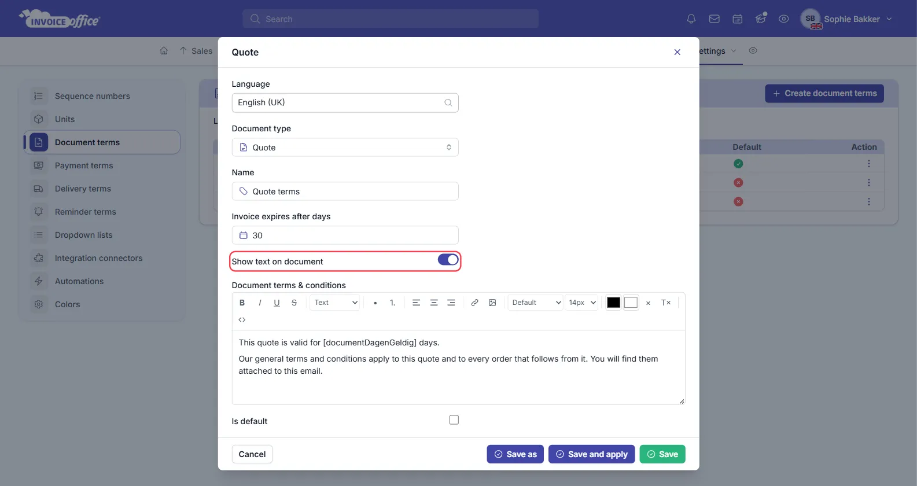Viewport: 917px width, 486px height.
Task: Open the Language selector field
Action: click(x=345, y=103)
